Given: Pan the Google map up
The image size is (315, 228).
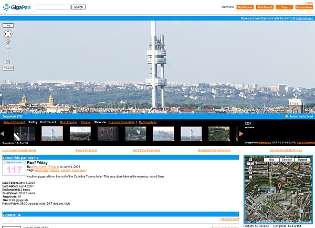Looking at the screenshot, I should pyautogui.click(x=250, y=160).
